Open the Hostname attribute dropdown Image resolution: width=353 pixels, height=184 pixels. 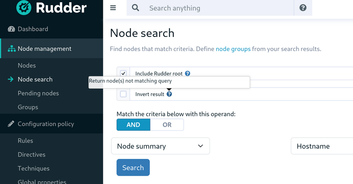coord(322,146)
